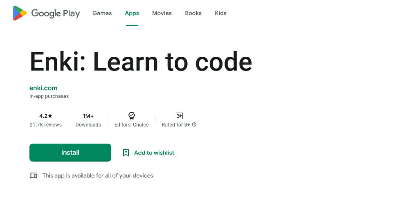Click the Downloads label

click(x=88, y=124)
